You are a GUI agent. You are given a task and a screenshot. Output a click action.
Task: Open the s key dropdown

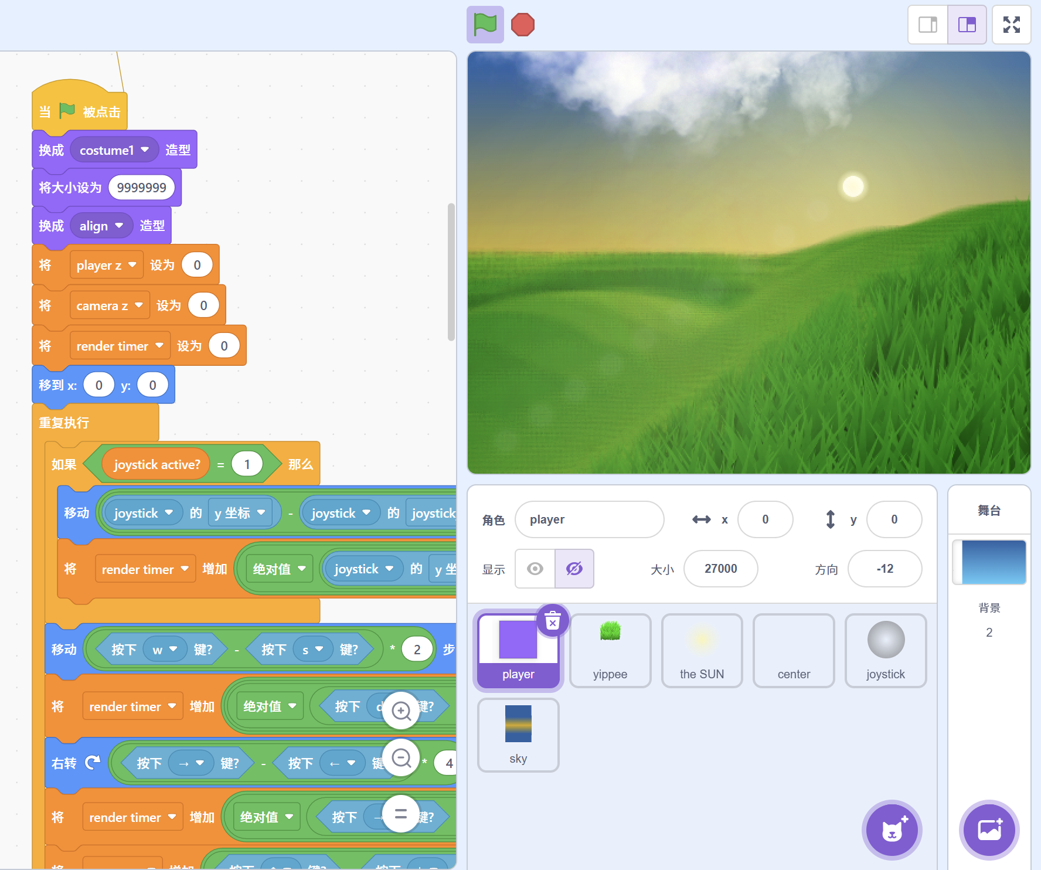pyautogui.click(x=313, y=650)
